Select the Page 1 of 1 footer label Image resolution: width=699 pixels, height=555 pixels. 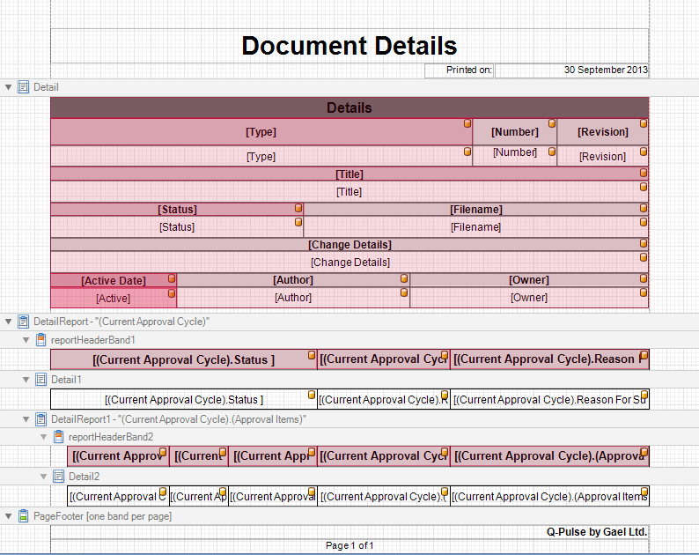(349, 545)
